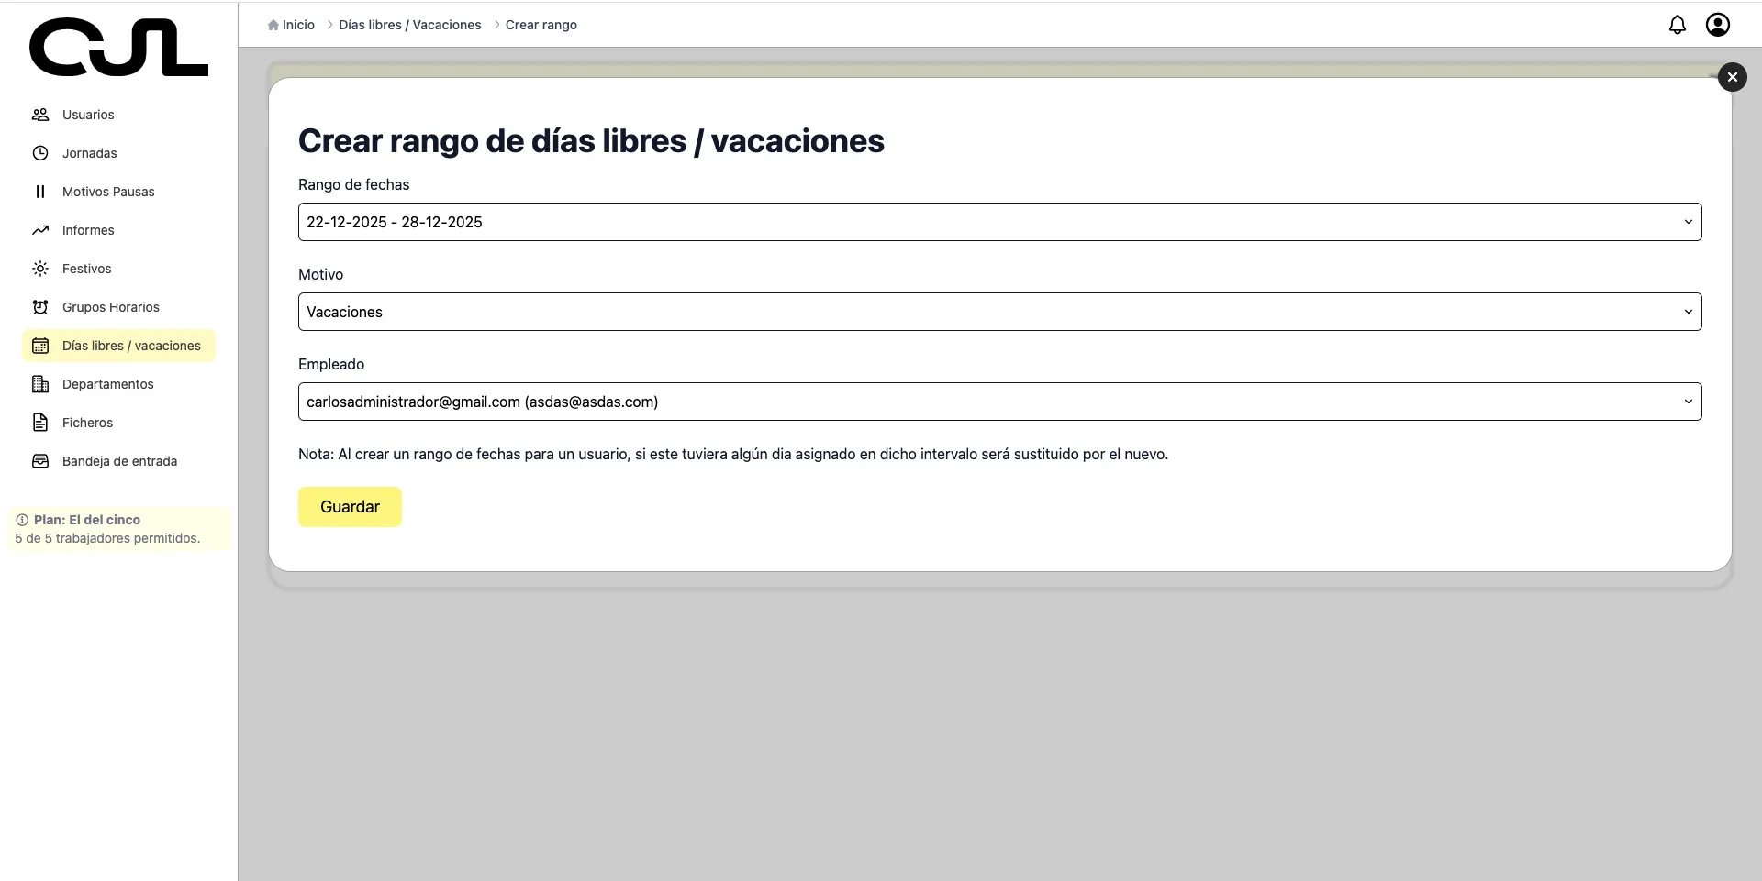Select the Jornadas clock icon

coord(40,153)
